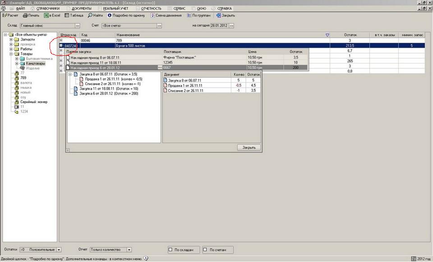Click the Подробно по одному info icon
The width and height of the screenshot is (433, 262).
click(110, 15)
